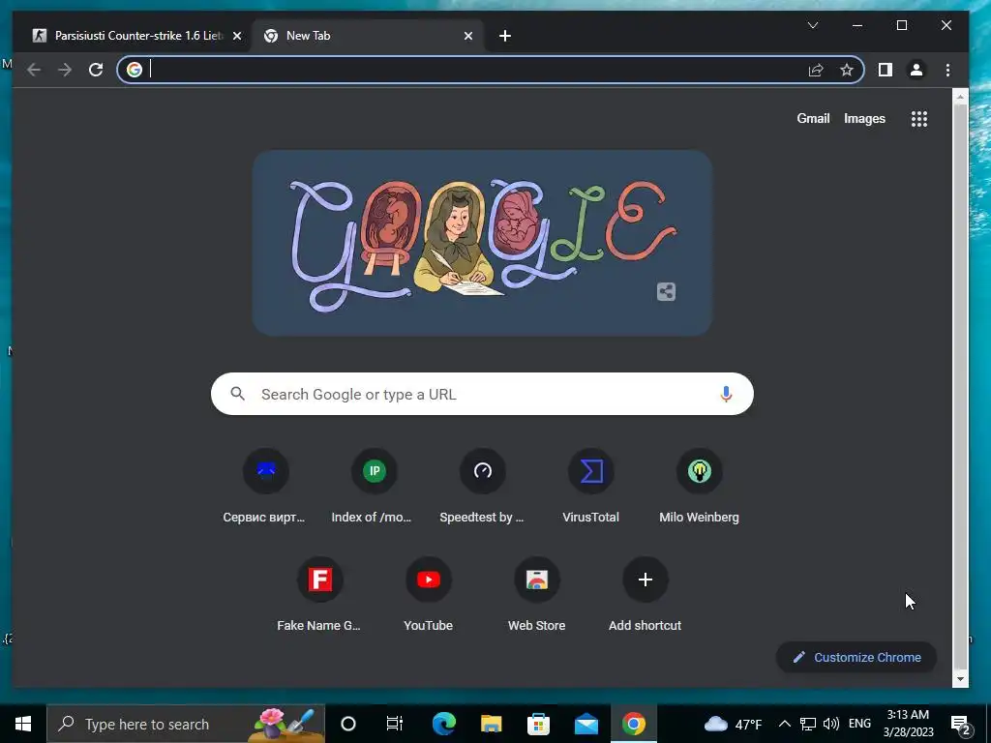Go forward using the forward arrow

click(x=65, y=70)
